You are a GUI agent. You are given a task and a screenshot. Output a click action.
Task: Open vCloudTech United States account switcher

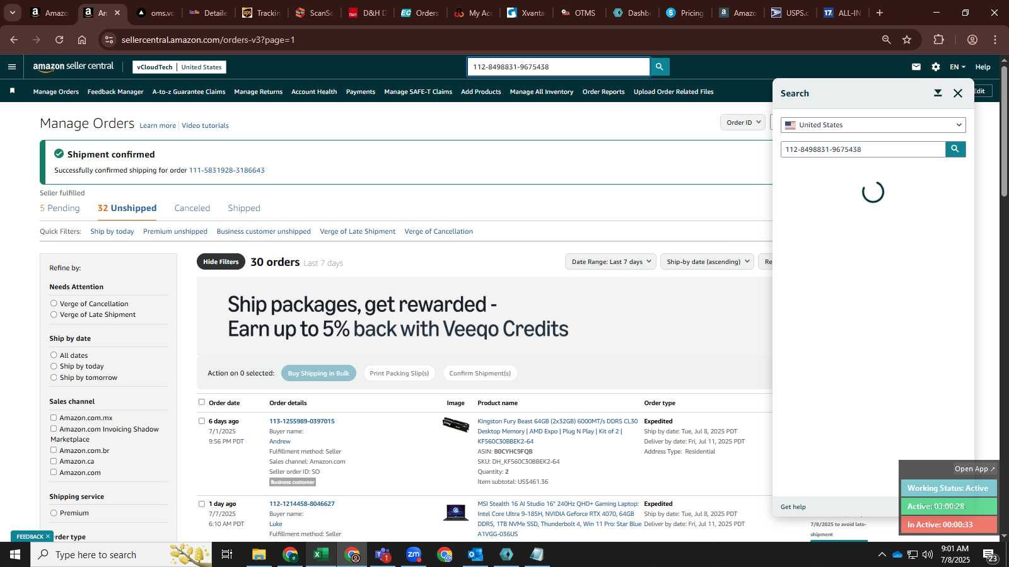coord(180,67)
